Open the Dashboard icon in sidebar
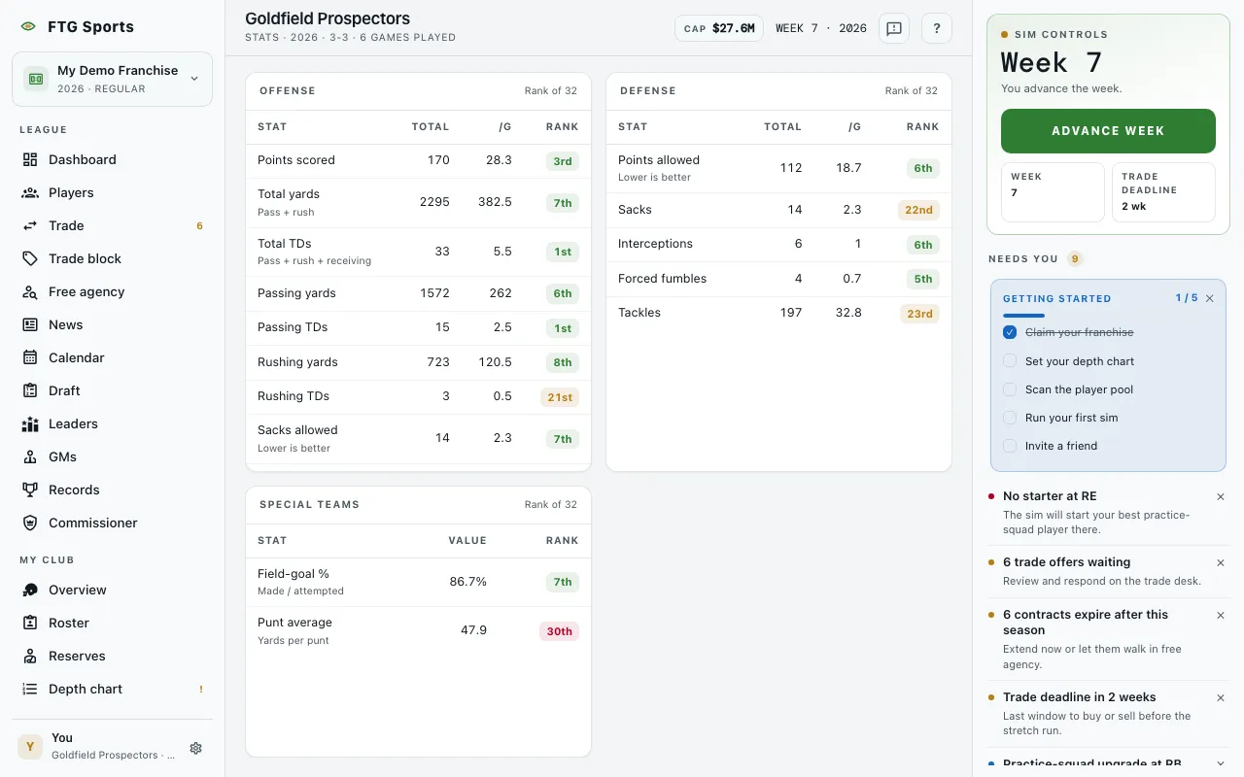The image size is (1244, 777). click(30, 159)
